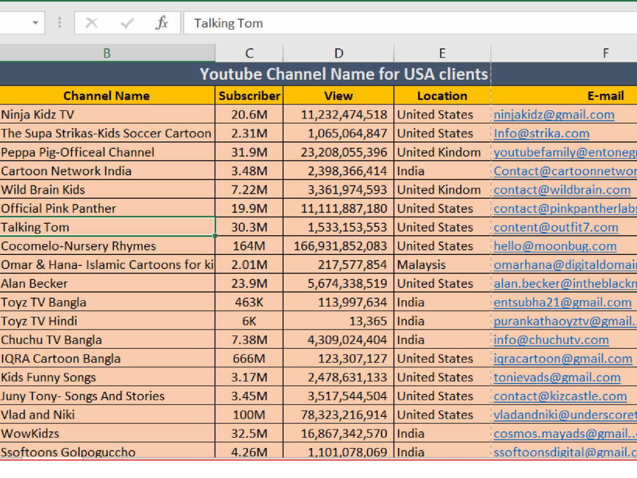Open the Peppa Pig youtubefamily email link
The image size is (637, 478).
565,152
